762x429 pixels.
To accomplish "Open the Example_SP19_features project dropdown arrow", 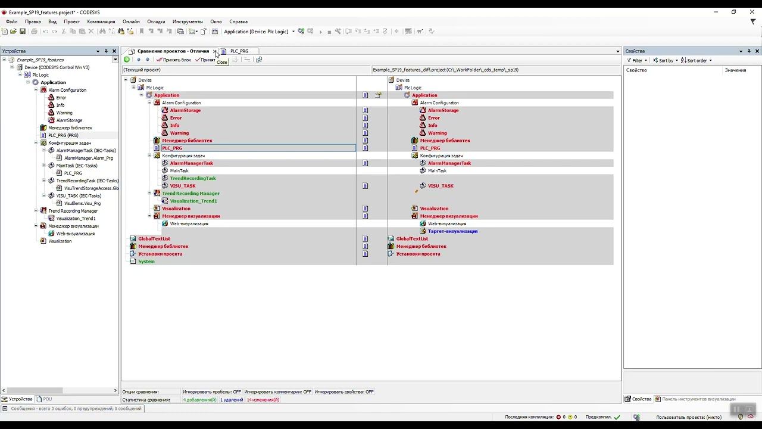I will click(115, 60).
